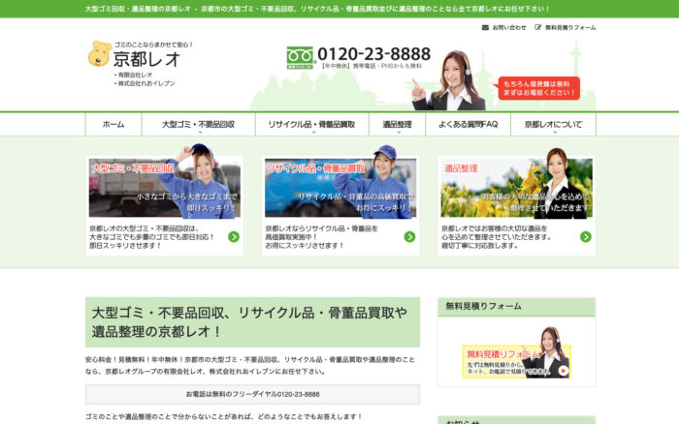Image resolution: width=679 pixels, height=424 pixels.
Task: Open the よくある質問FAQ menu item
Action: [x=469, y=125]
